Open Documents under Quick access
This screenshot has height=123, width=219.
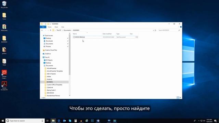tap(49, 44)
